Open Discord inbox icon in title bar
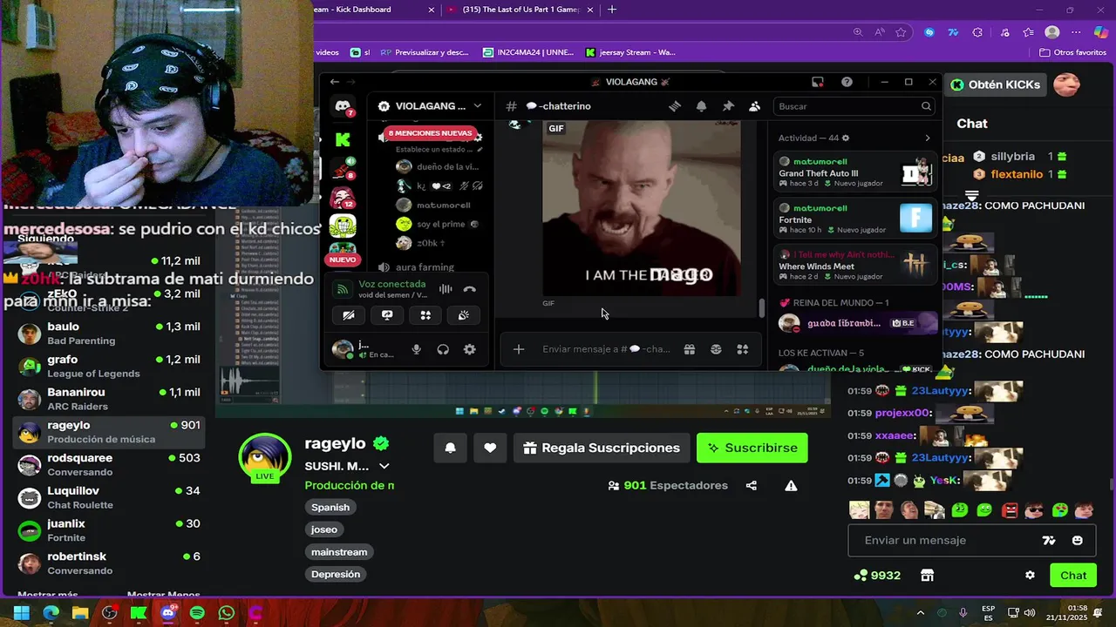Image resolution: width=1116 pixels, height=627 pixels. [x=818, y=82]
